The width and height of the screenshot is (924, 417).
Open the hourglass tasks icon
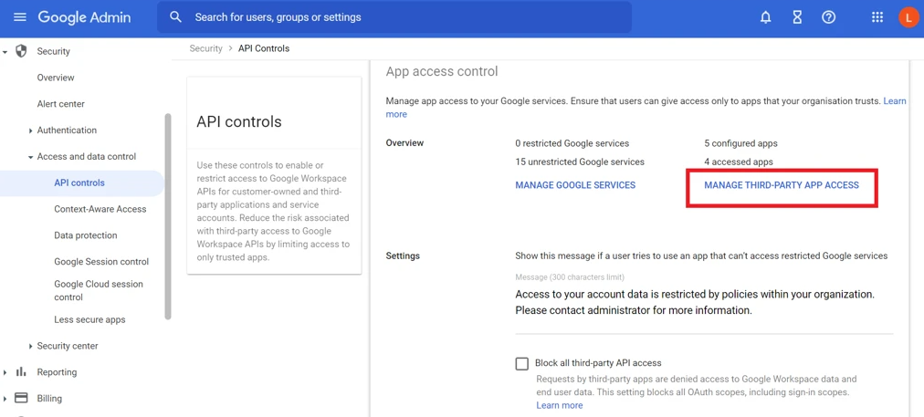(797, 17)
